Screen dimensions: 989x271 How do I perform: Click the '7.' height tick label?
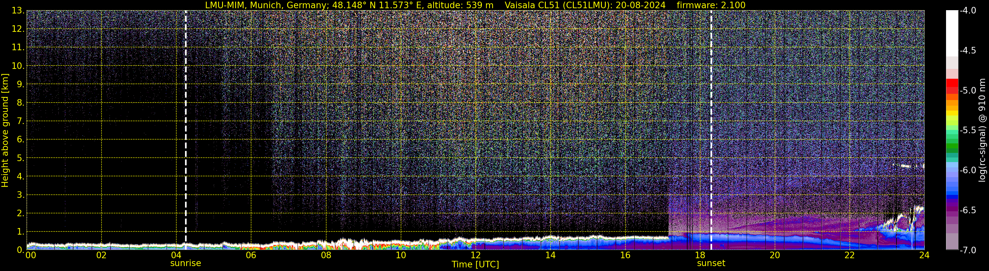click(x=20, y=121)
